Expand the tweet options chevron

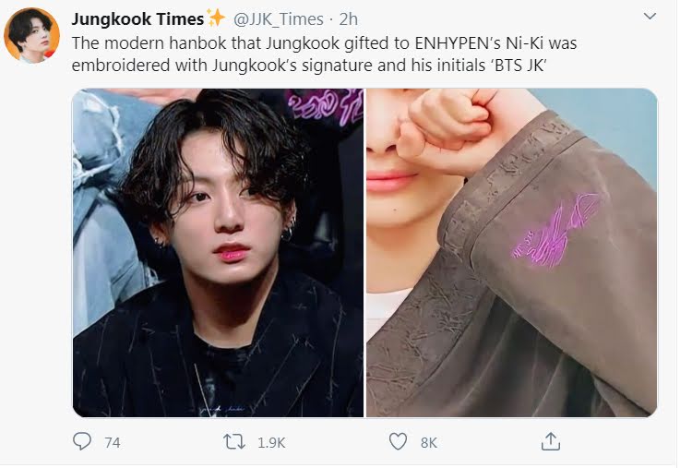tap(650, 17)
